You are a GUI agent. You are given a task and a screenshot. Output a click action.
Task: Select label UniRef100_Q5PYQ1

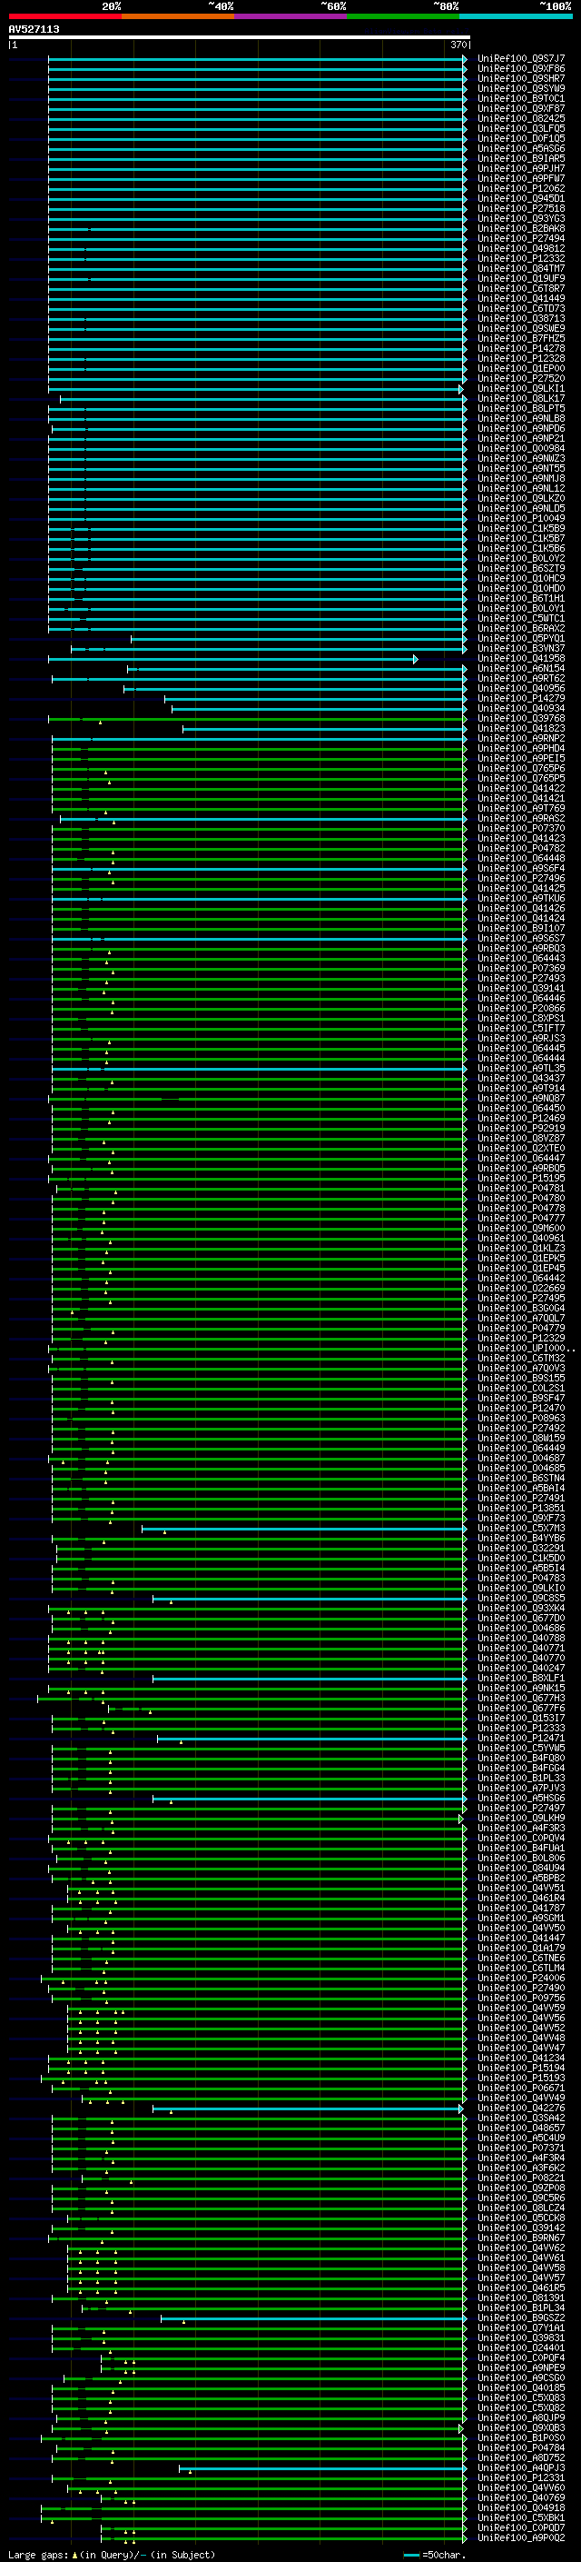click(521, 639)
